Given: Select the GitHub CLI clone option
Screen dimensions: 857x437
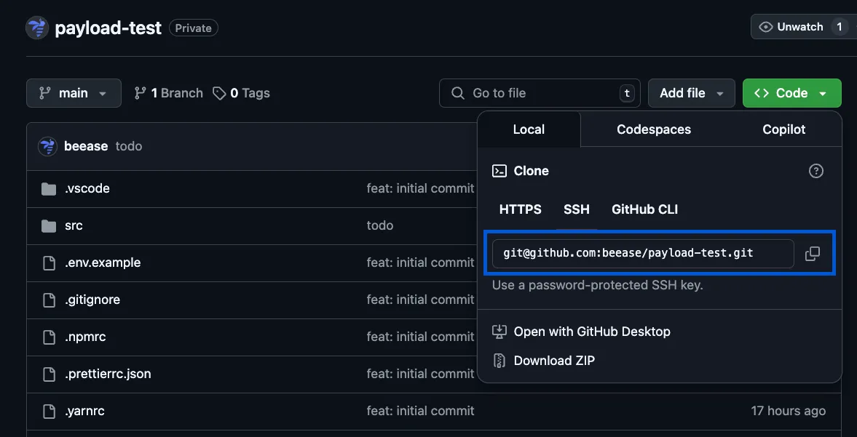Looking at the screenshot, I should coord(644,209).
